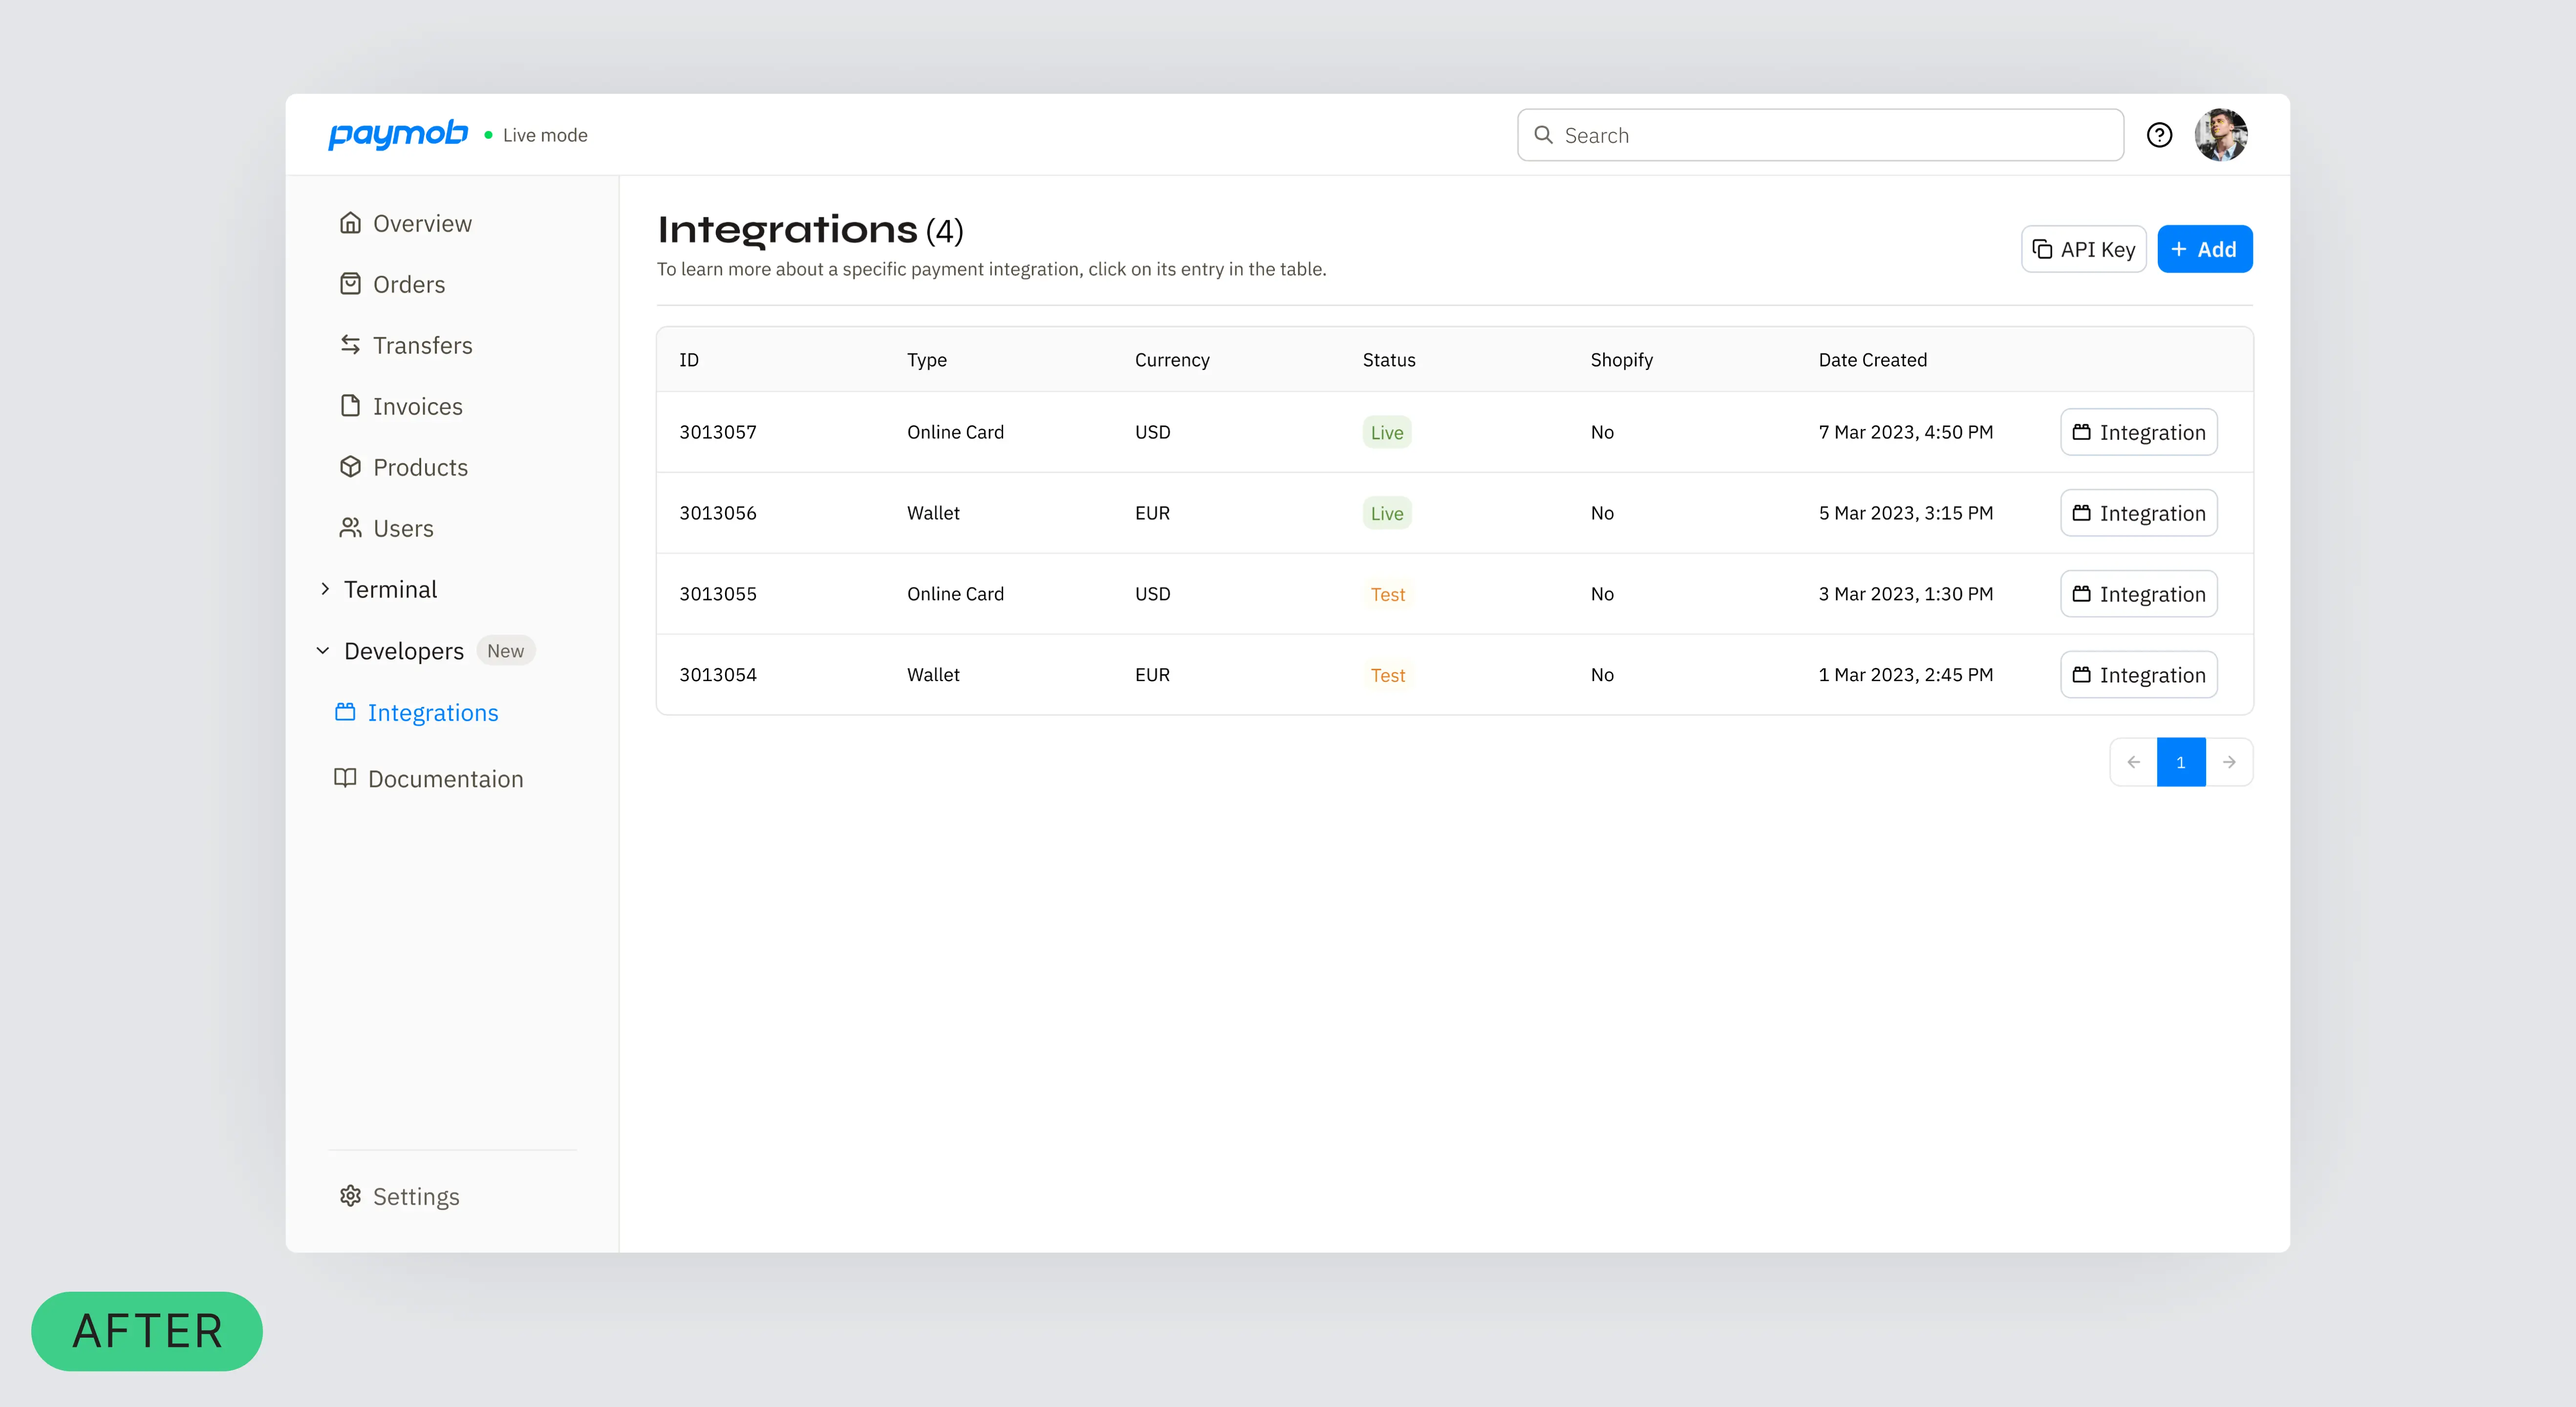
Task: Click inside the Search field
Action: coord(1820,135)
